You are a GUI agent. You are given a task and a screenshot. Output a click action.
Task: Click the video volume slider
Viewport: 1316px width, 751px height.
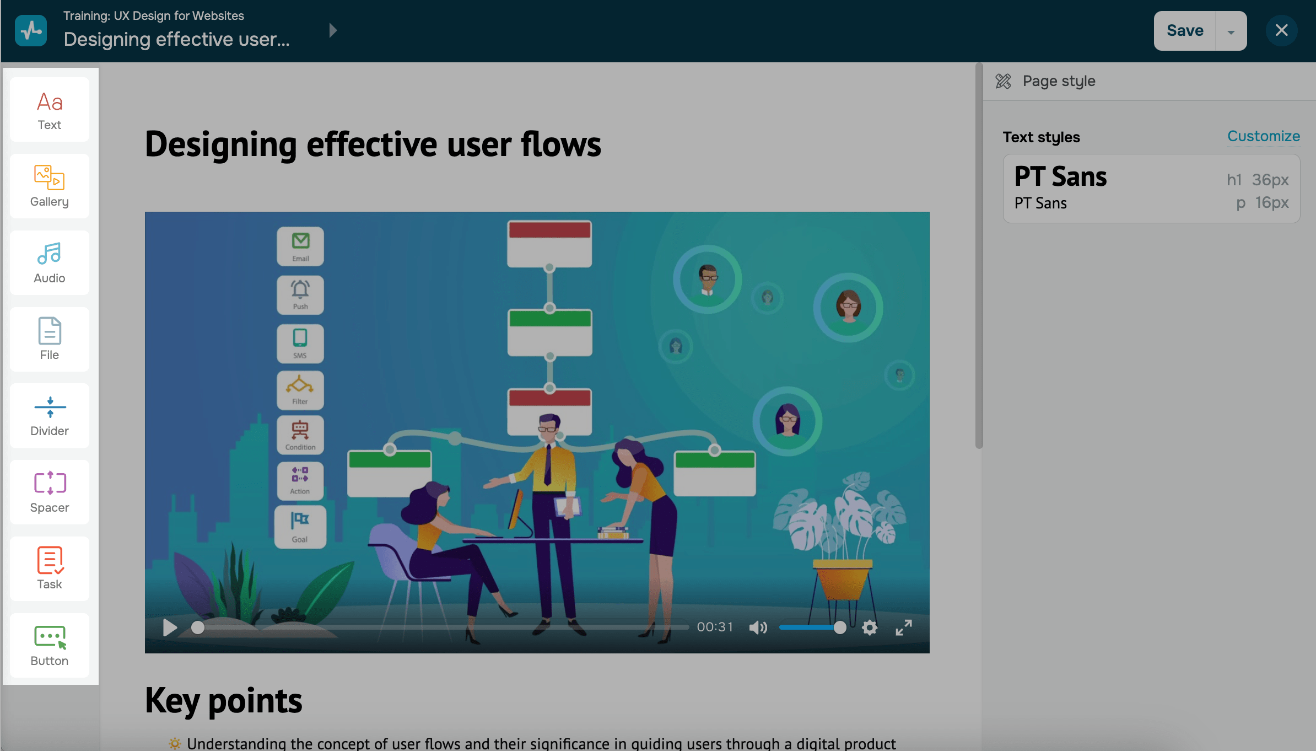click(x=812, y=627)
